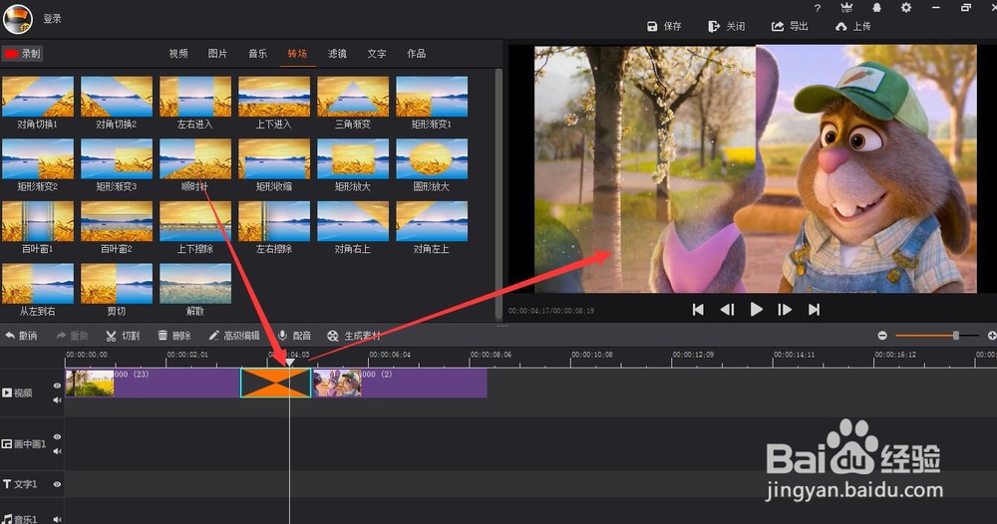Step forward one frame in preview

785,309
